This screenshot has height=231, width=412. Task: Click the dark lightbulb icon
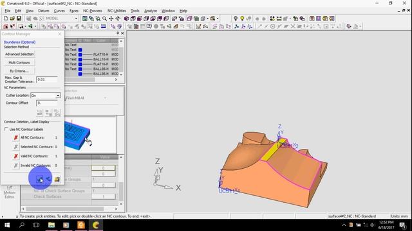click(236, 19)
